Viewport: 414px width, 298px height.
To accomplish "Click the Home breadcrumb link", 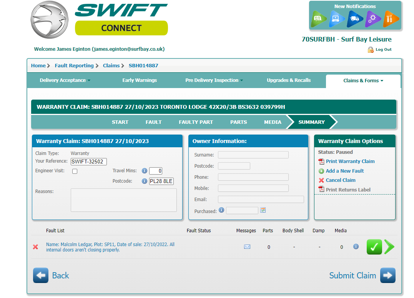I will 38,65.
